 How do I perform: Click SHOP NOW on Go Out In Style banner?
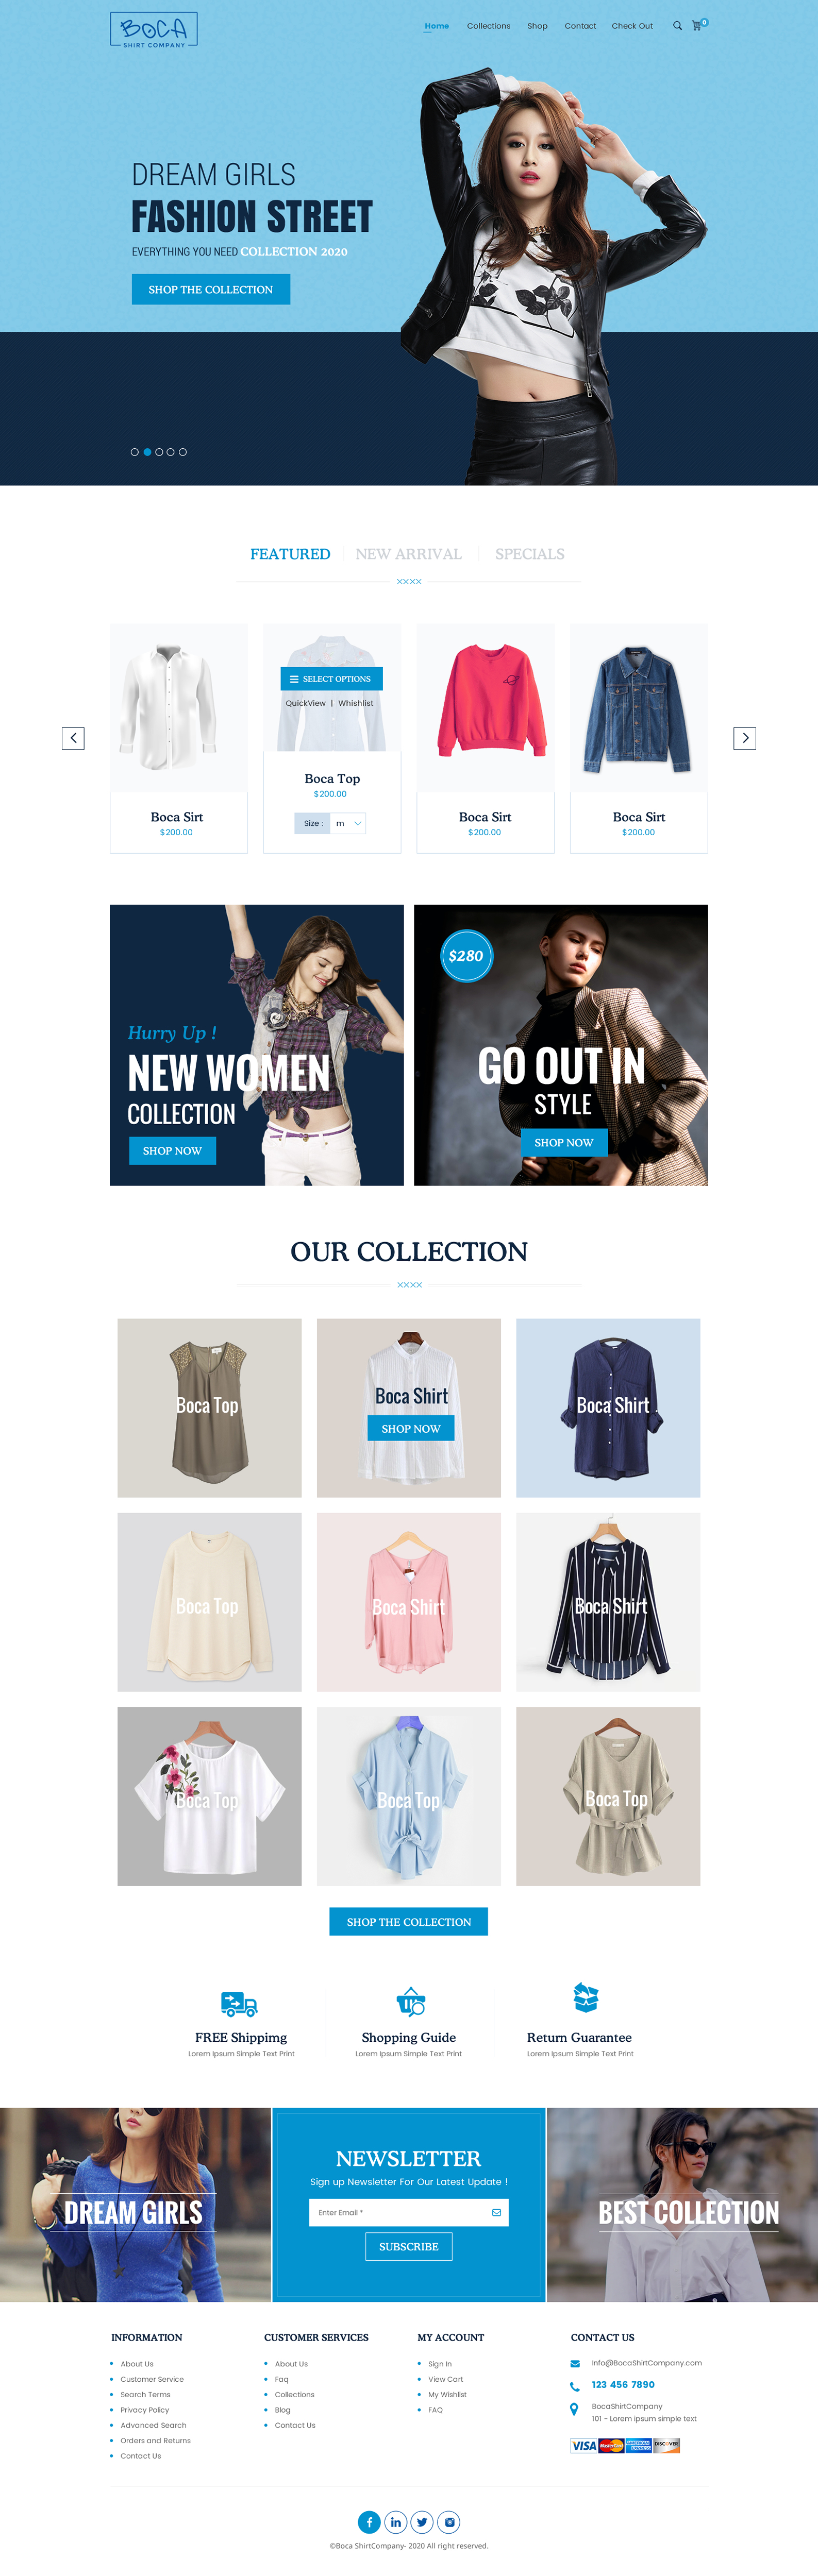(x=564, y=1142)
